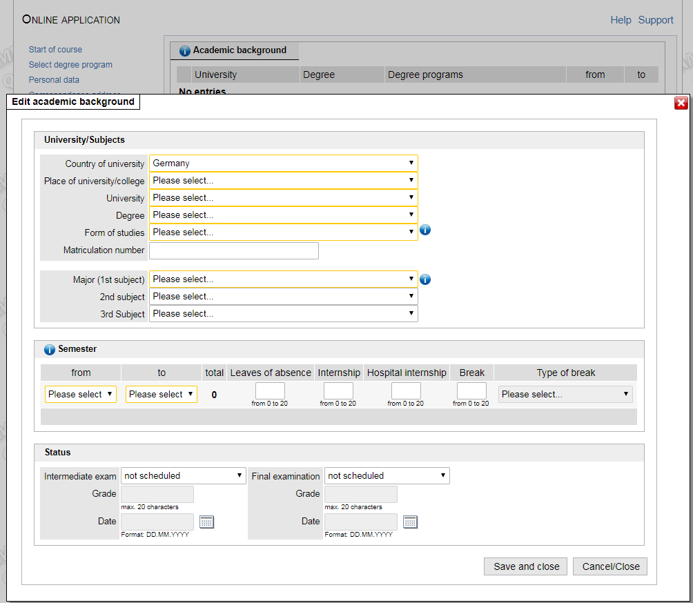Image resolution: width=693 pixels, height=603 pixels.
Task: Select a Form of studies option
Action: (283, 232)
